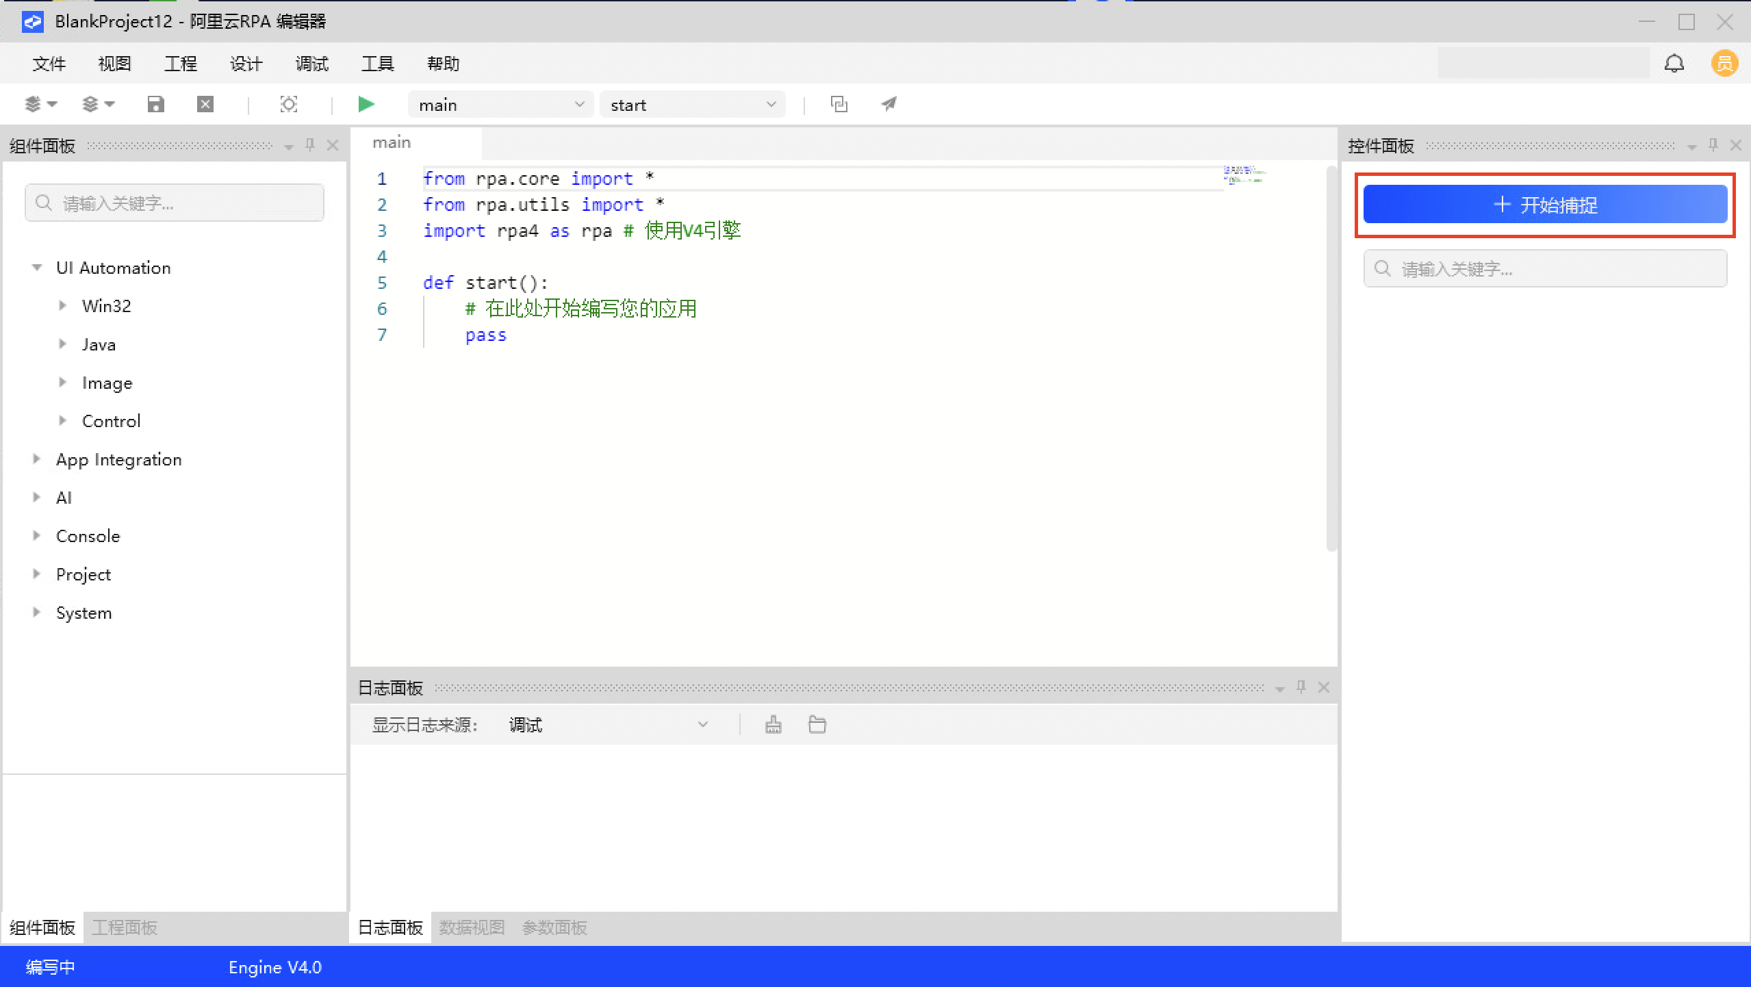Click the capture target icon in toolbar
This screenshot has width=1751, height=987.
[289, 104]
